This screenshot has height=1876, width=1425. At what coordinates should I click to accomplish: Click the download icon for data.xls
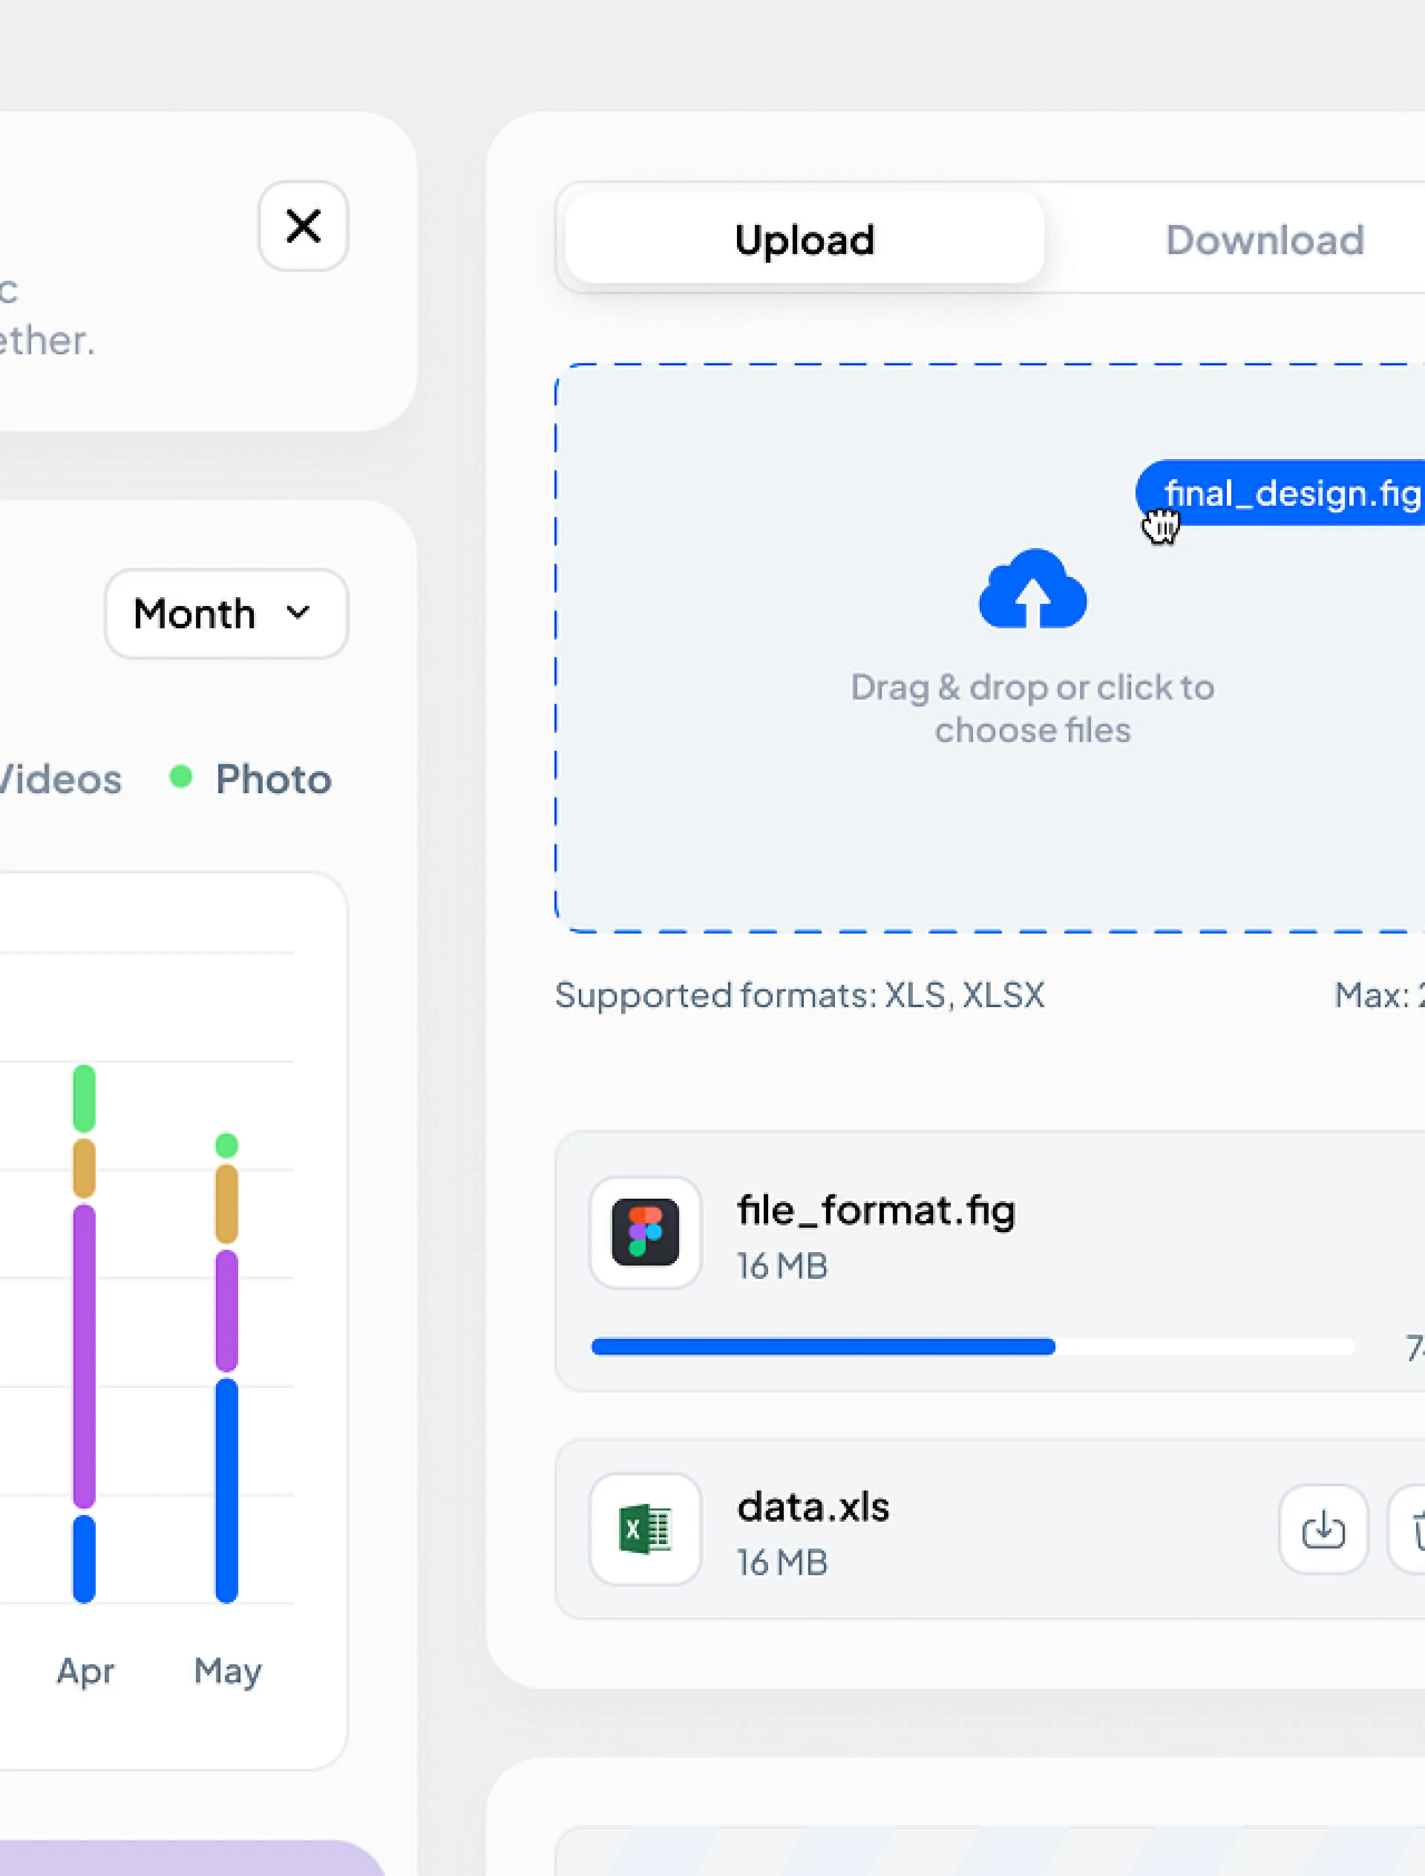pyautogui.click(x=1323, y=1529)
